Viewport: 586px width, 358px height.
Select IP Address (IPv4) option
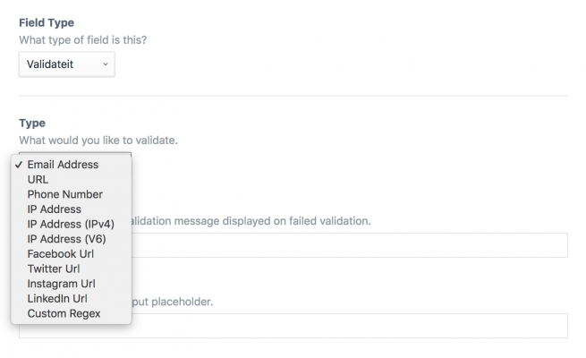(72, 225)
